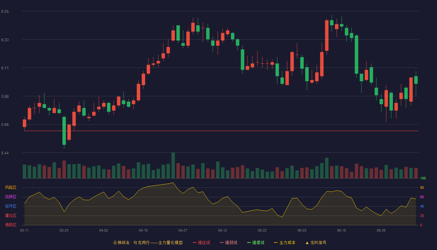The width and height of the screenshot is (437, 250).
Task: Select the 风险区 zone label
Action: 11,187
